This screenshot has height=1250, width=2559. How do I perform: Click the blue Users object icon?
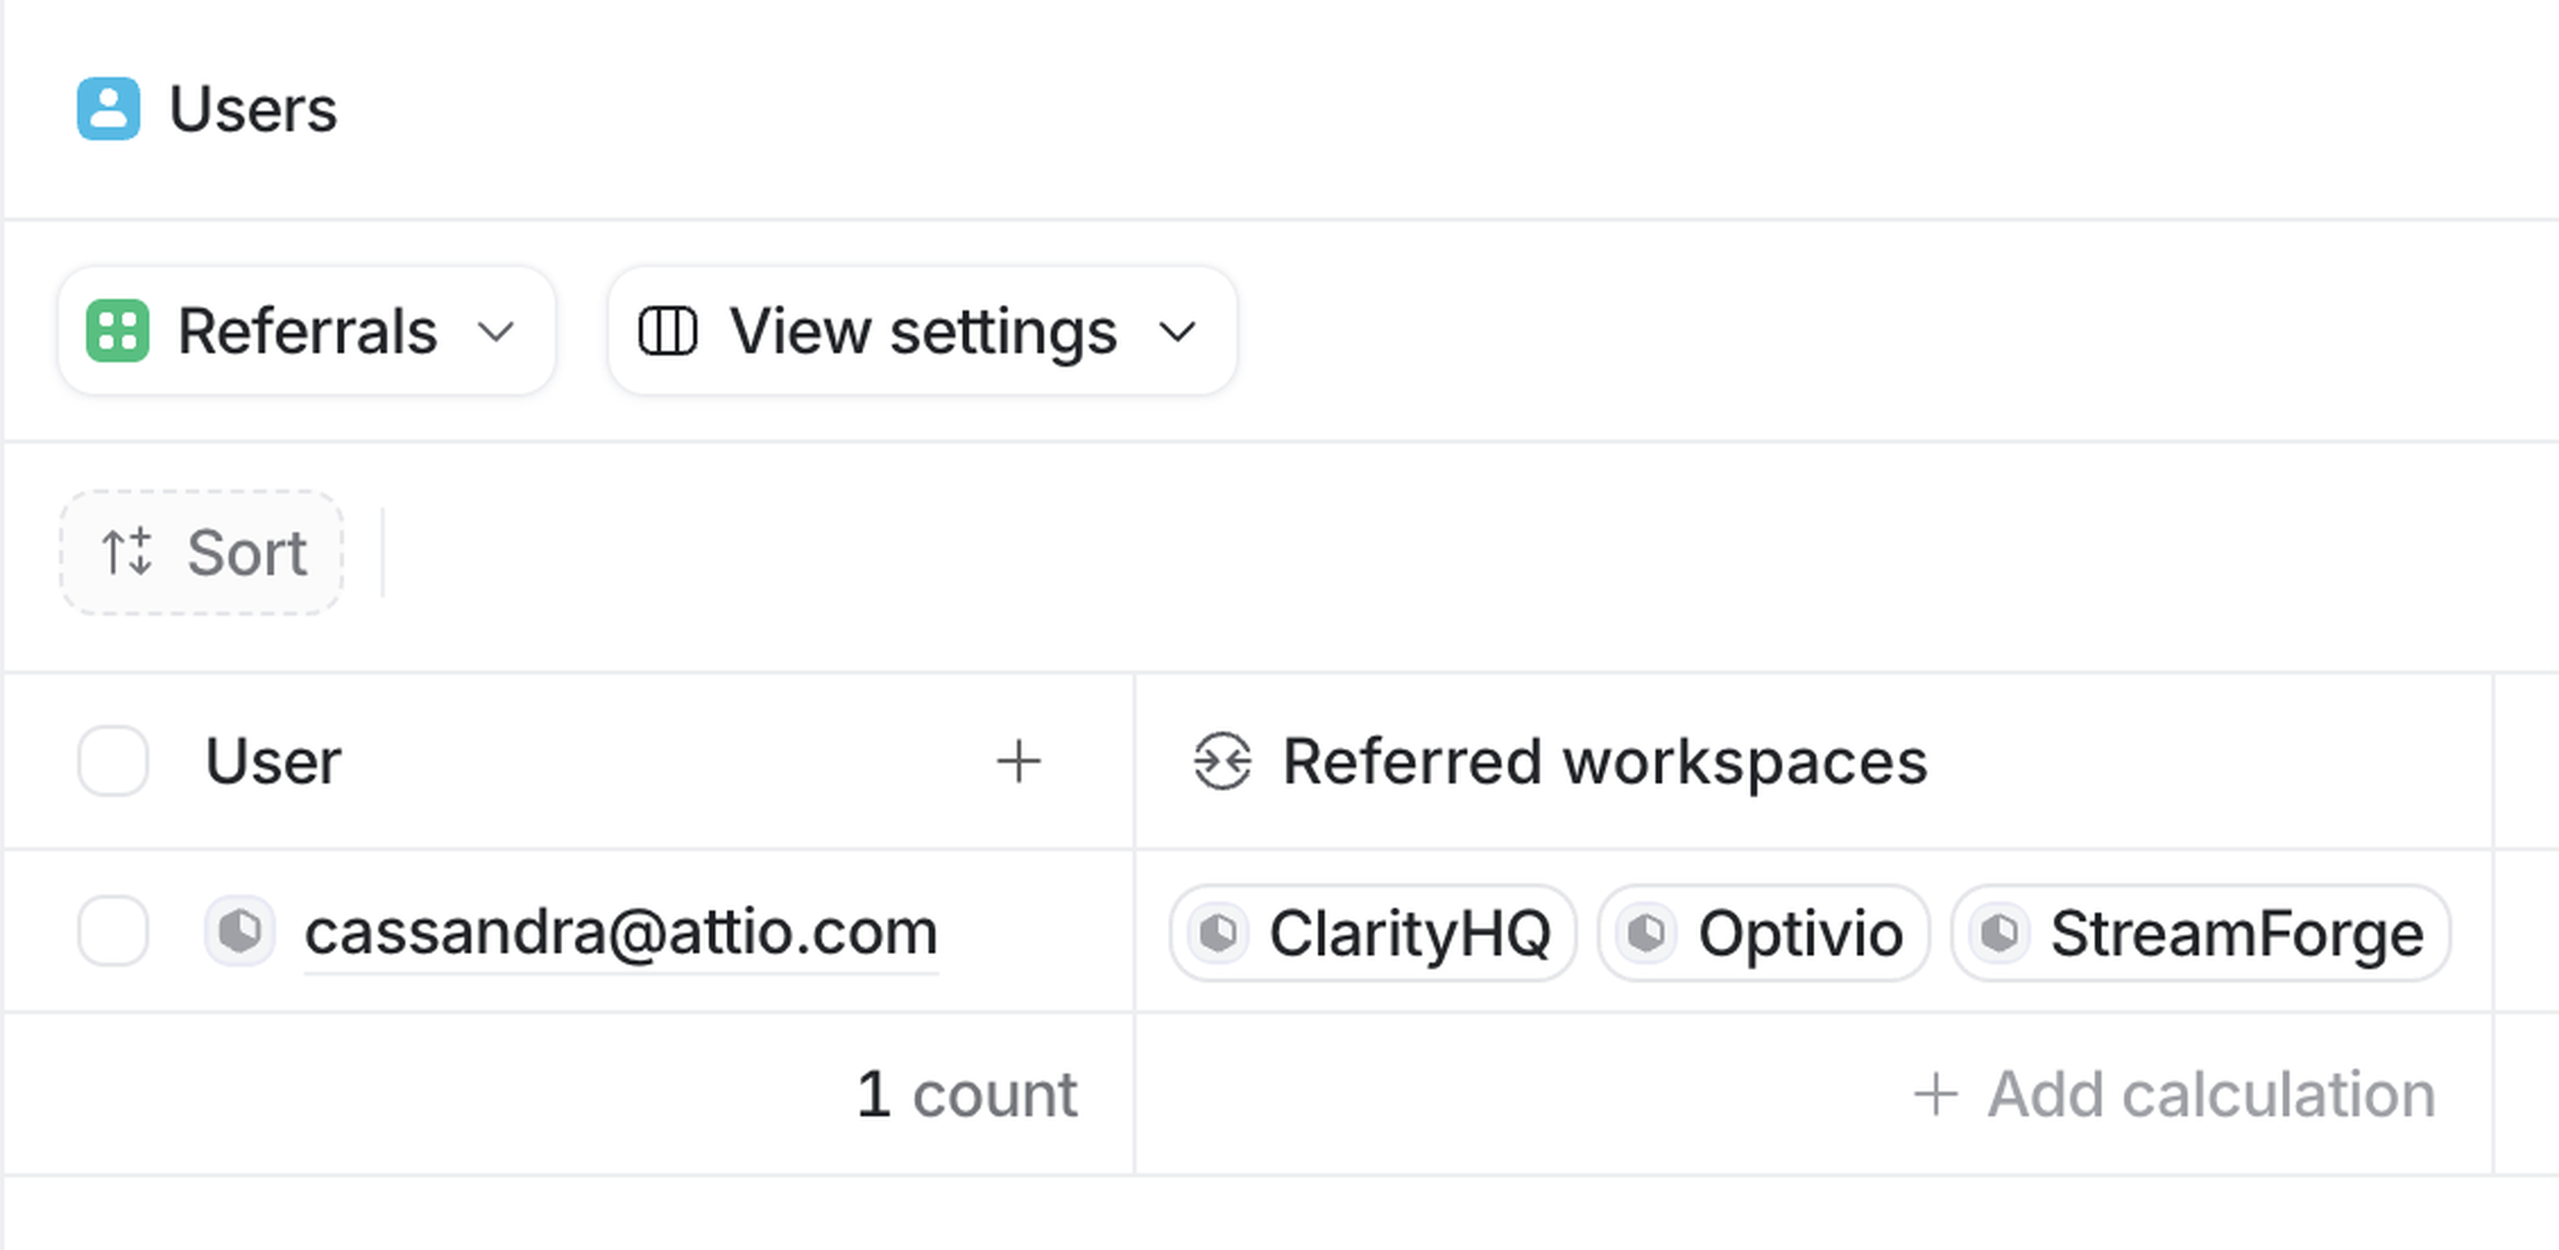point(108,109)
